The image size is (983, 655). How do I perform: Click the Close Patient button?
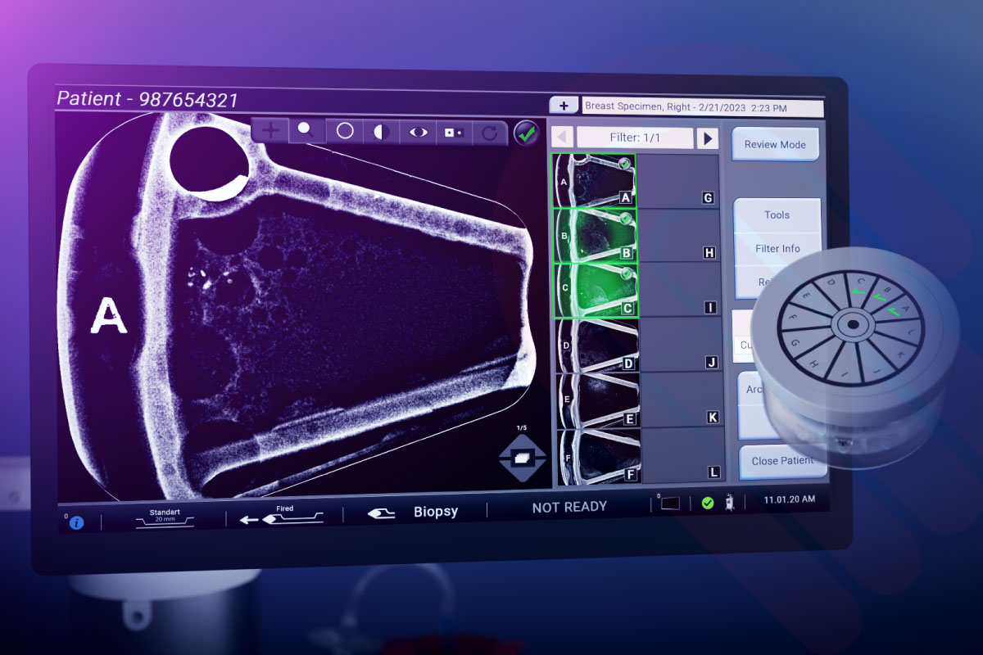781,461
